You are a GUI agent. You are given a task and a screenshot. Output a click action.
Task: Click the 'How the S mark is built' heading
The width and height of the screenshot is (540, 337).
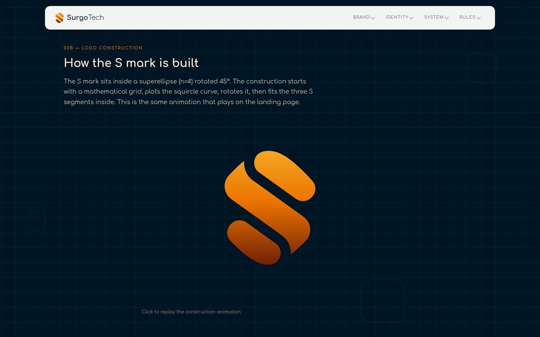[131, 63]
